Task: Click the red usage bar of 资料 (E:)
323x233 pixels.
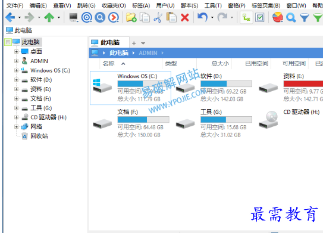Action: click(303, 83)
